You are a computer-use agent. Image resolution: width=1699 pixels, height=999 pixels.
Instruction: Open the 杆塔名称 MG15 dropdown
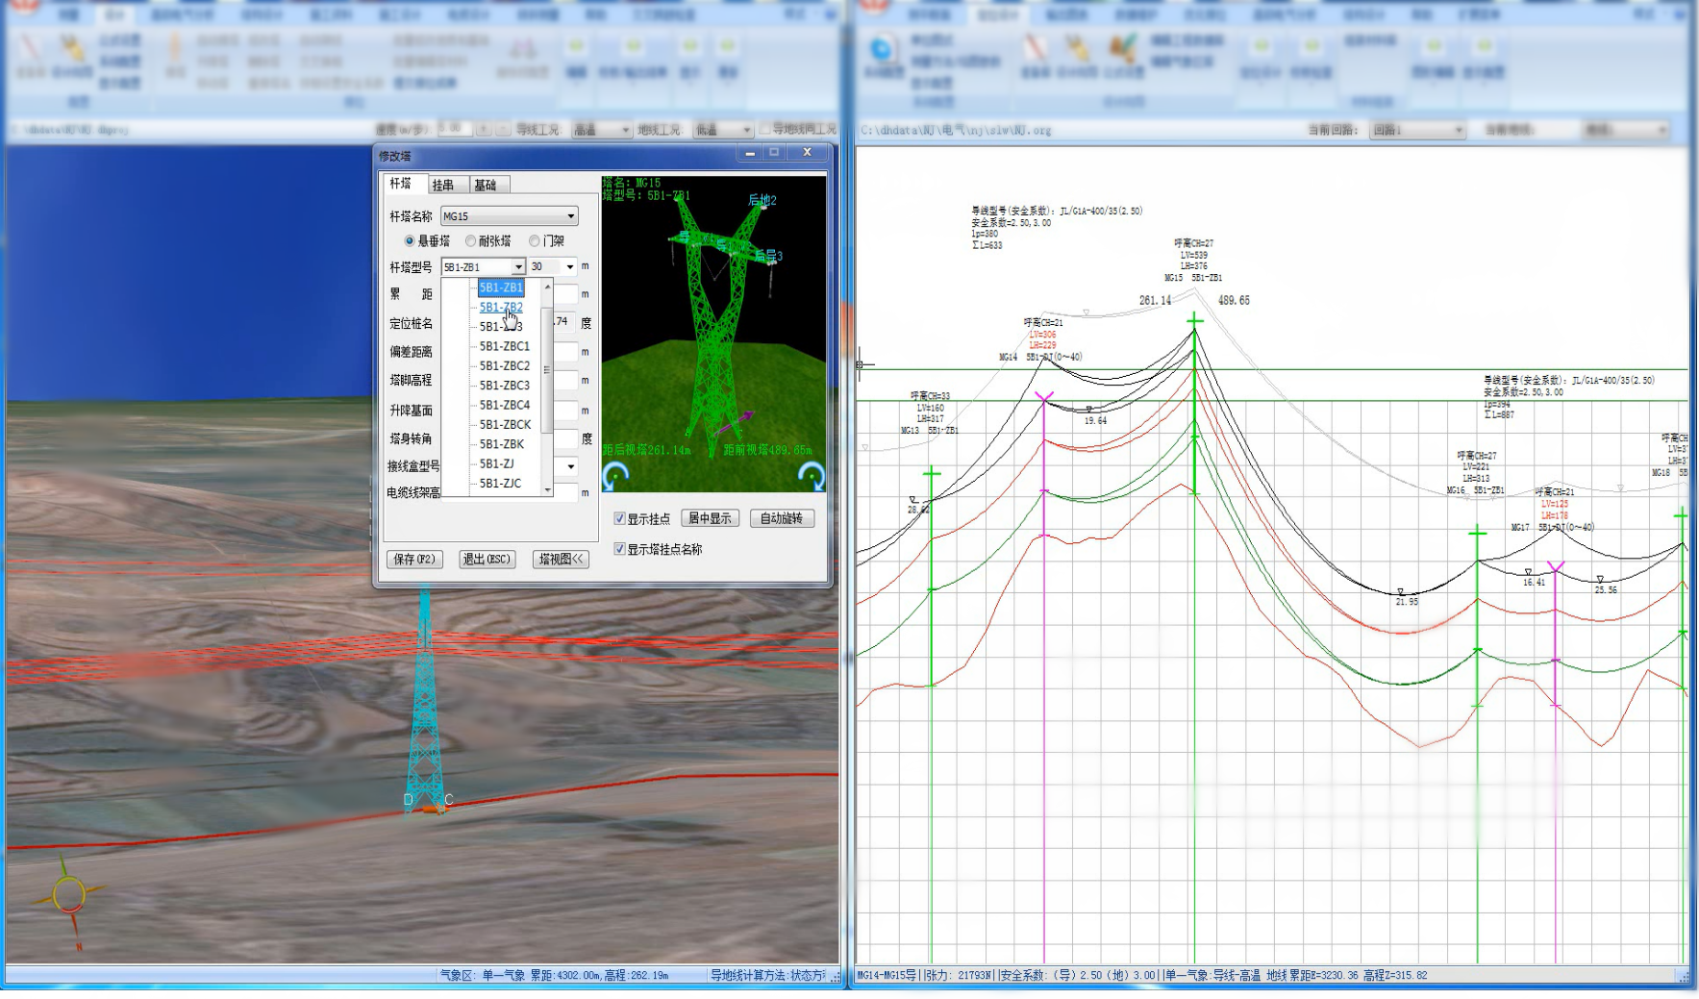570,216
